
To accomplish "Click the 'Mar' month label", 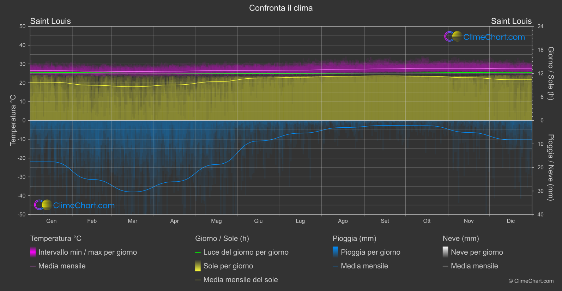I will pyautogui.click(x=133, y=221).
